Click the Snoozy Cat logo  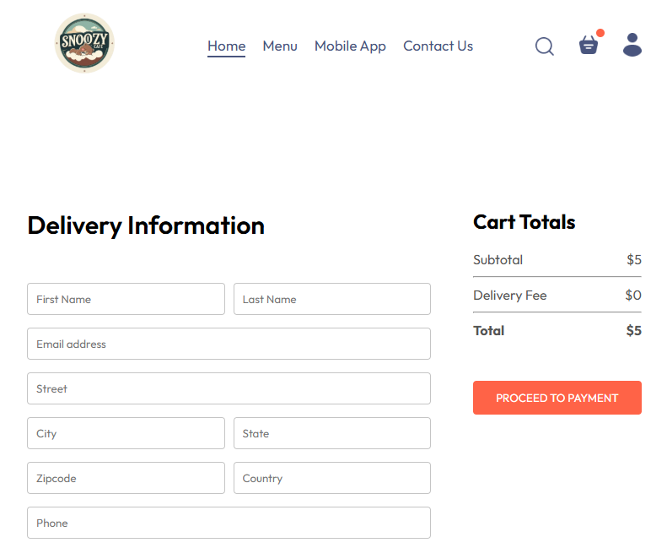pos(84,43)
